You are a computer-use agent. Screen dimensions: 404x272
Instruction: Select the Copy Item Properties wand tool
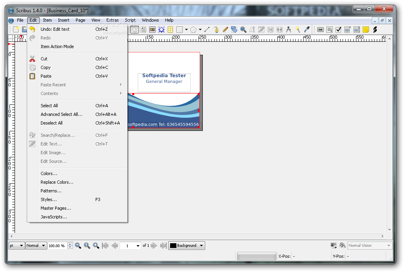pyautogui.click(x=298, y=30)
